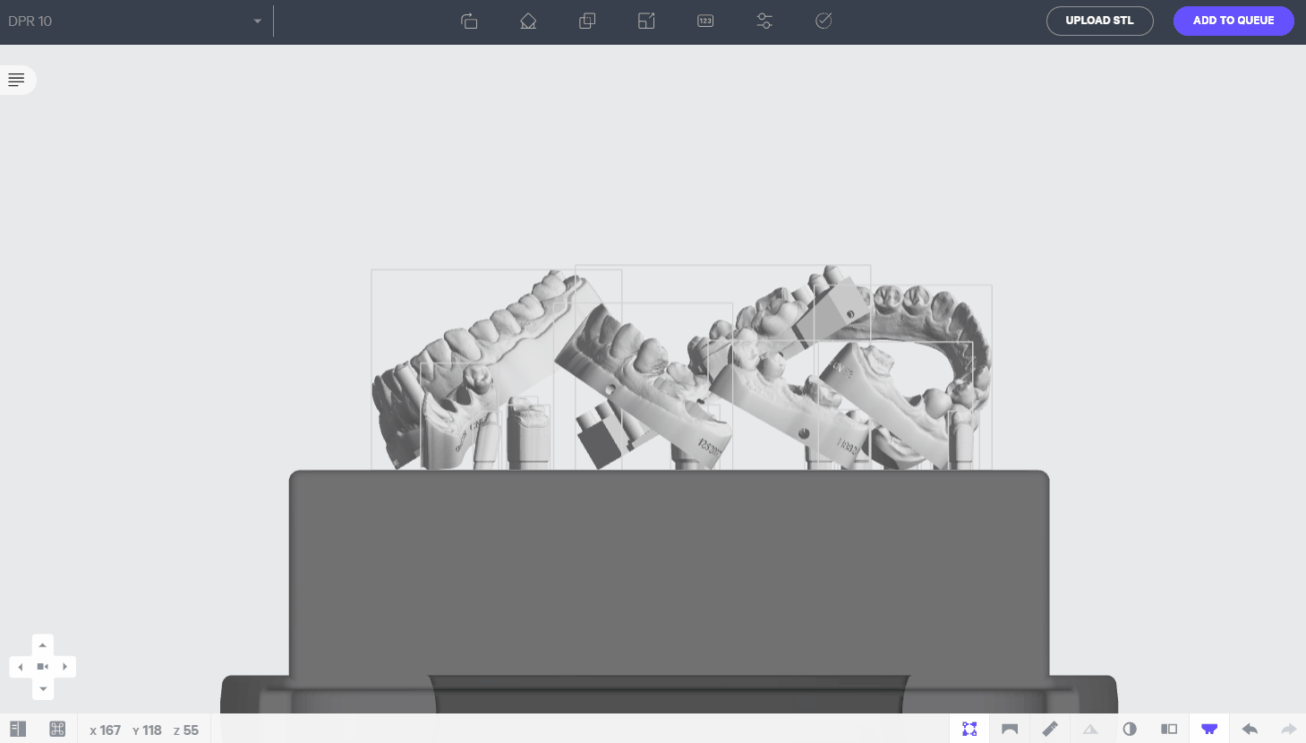Reset the camera with center button
This screenshot has width=1306, height=743.
42,667
